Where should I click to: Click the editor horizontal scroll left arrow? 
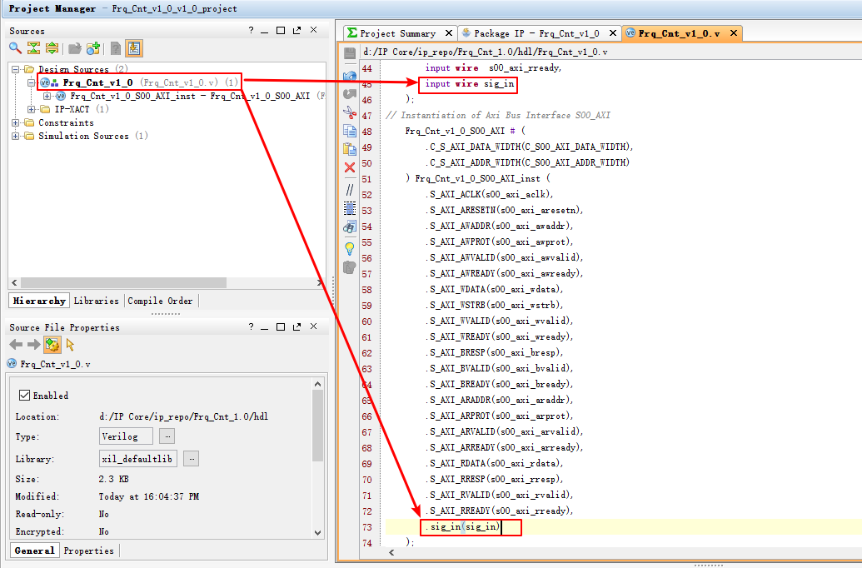(391, 553)
